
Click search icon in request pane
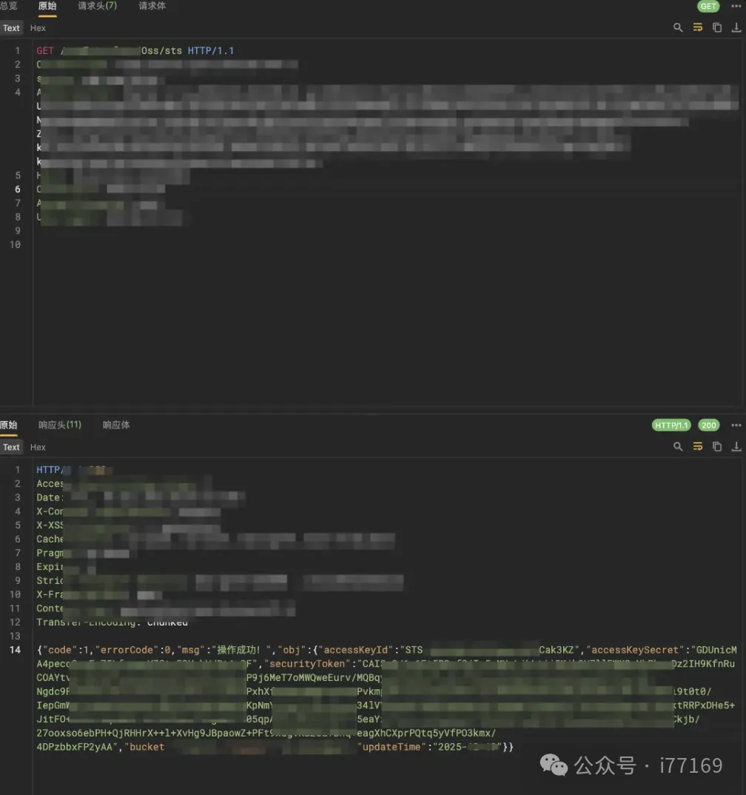tap(678, 27)
